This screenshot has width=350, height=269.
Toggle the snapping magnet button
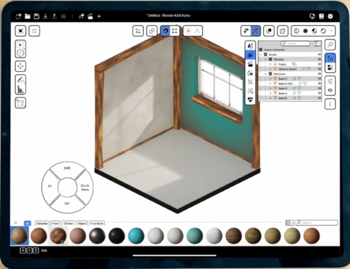(x=165, y=31)
